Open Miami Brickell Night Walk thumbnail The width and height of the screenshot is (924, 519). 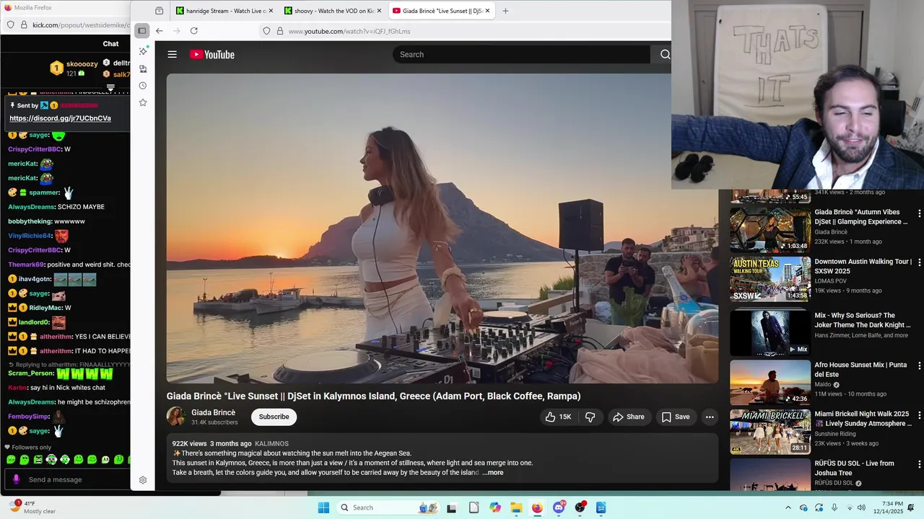[770, 432]
